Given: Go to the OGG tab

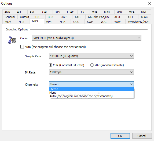Looking at the screenshot, I should click(x=78, y=22).
